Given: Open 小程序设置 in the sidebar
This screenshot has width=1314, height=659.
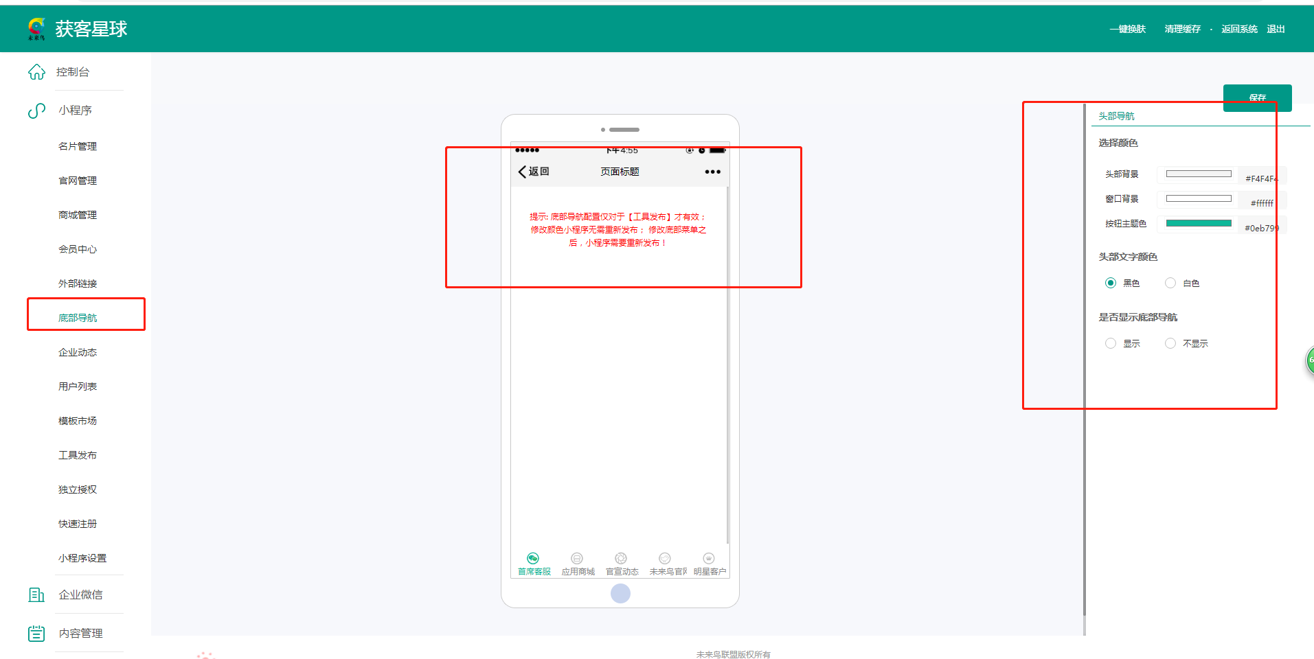Looking at the screenshot, I should [x=82, y=558].
